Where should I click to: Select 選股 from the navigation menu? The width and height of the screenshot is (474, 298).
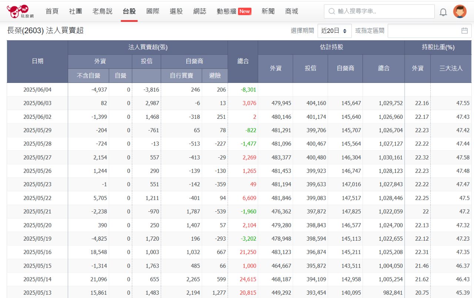[176, 11]
